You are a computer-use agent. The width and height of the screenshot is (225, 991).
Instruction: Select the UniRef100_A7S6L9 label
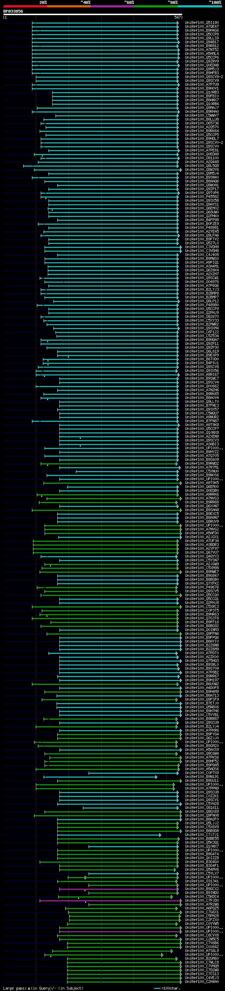[x=201, y=951]
